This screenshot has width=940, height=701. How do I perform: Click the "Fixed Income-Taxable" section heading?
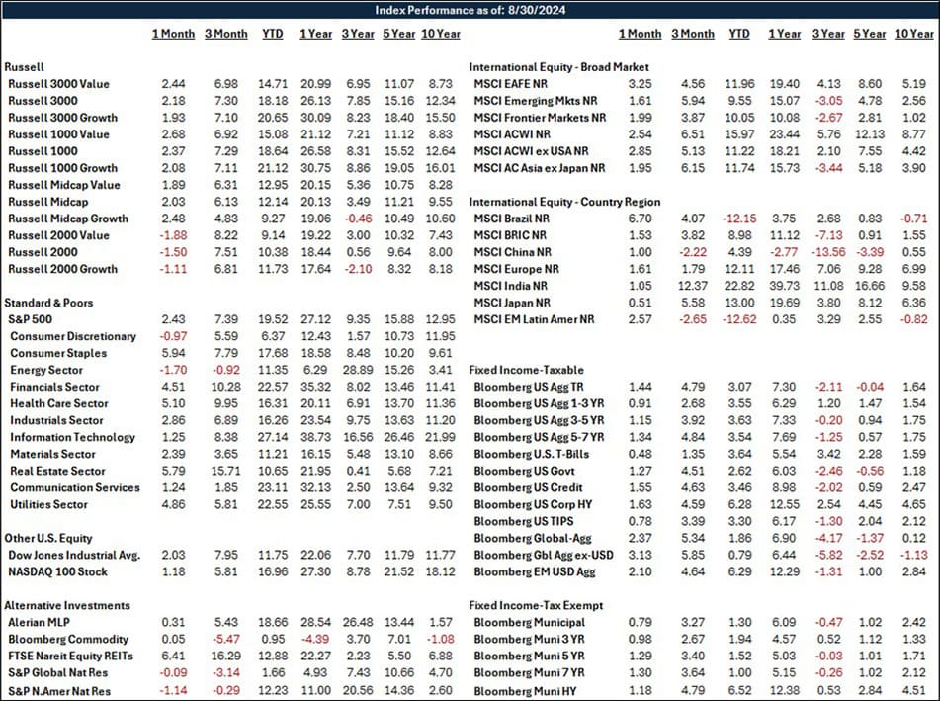[x=526, y=370]
